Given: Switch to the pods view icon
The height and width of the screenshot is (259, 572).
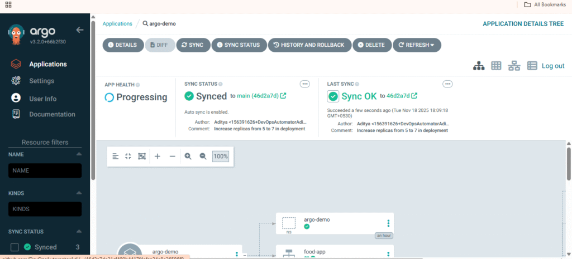Looking at the screenshot, I should click(496, 66).
